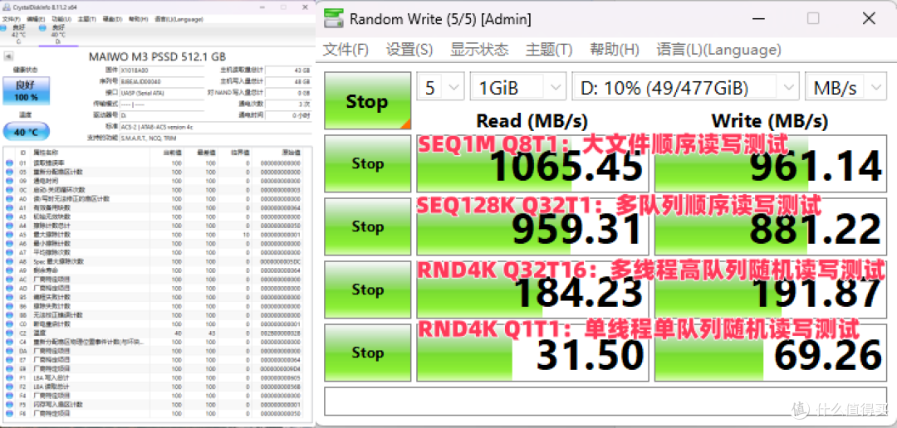897x428 pixels.
Task: Click status orb for SMART attribute A5
Action: (8, 234)
